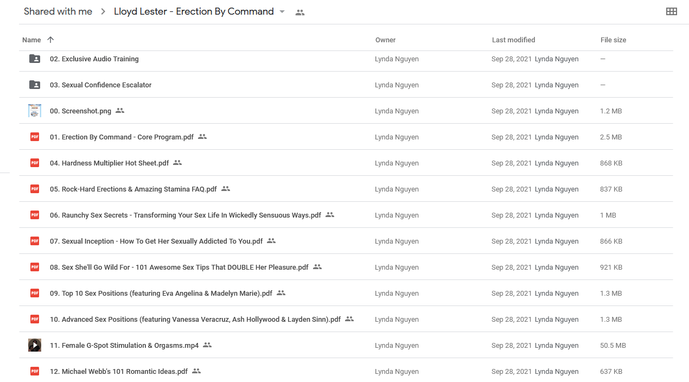Select the file name 00. Screenshot.png
689x382 pixels.
(x=80, y=111)
